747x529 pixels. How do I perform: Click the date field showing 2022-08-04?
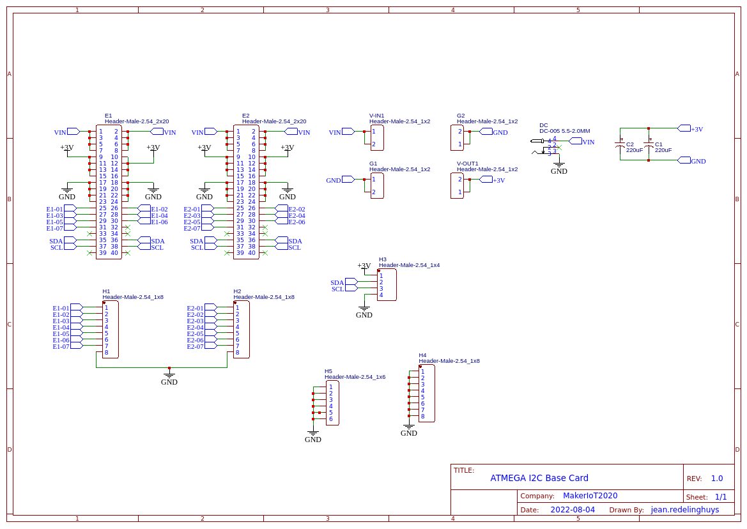point(574,509)
